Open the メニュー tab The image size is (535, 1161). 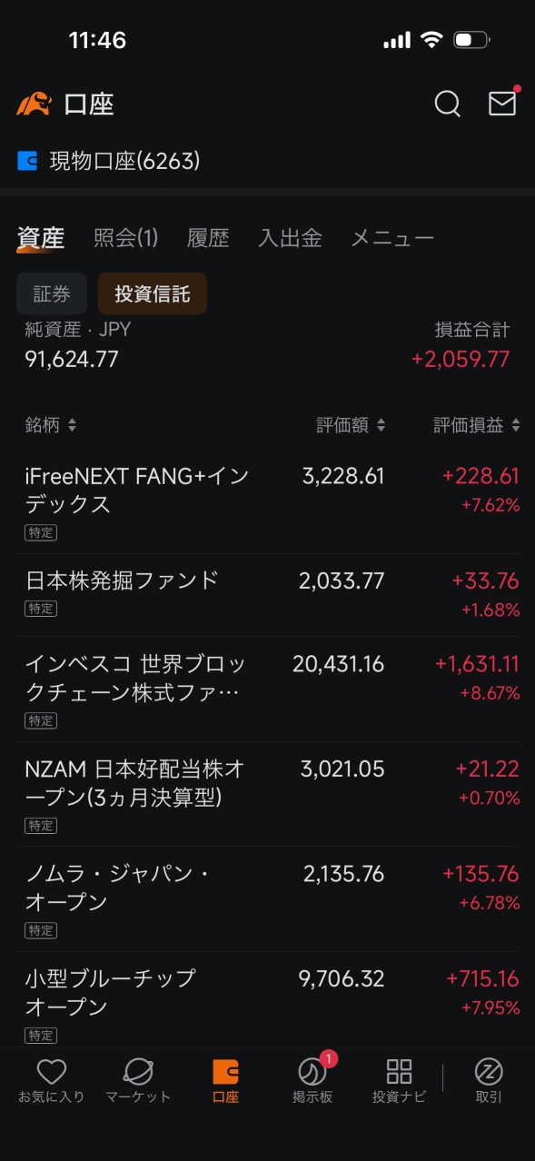392,238
